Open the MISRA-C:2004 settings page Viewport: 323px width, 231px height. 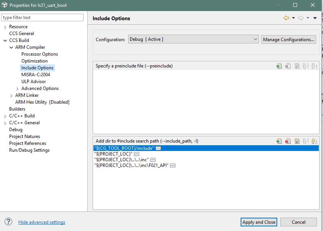36,74
